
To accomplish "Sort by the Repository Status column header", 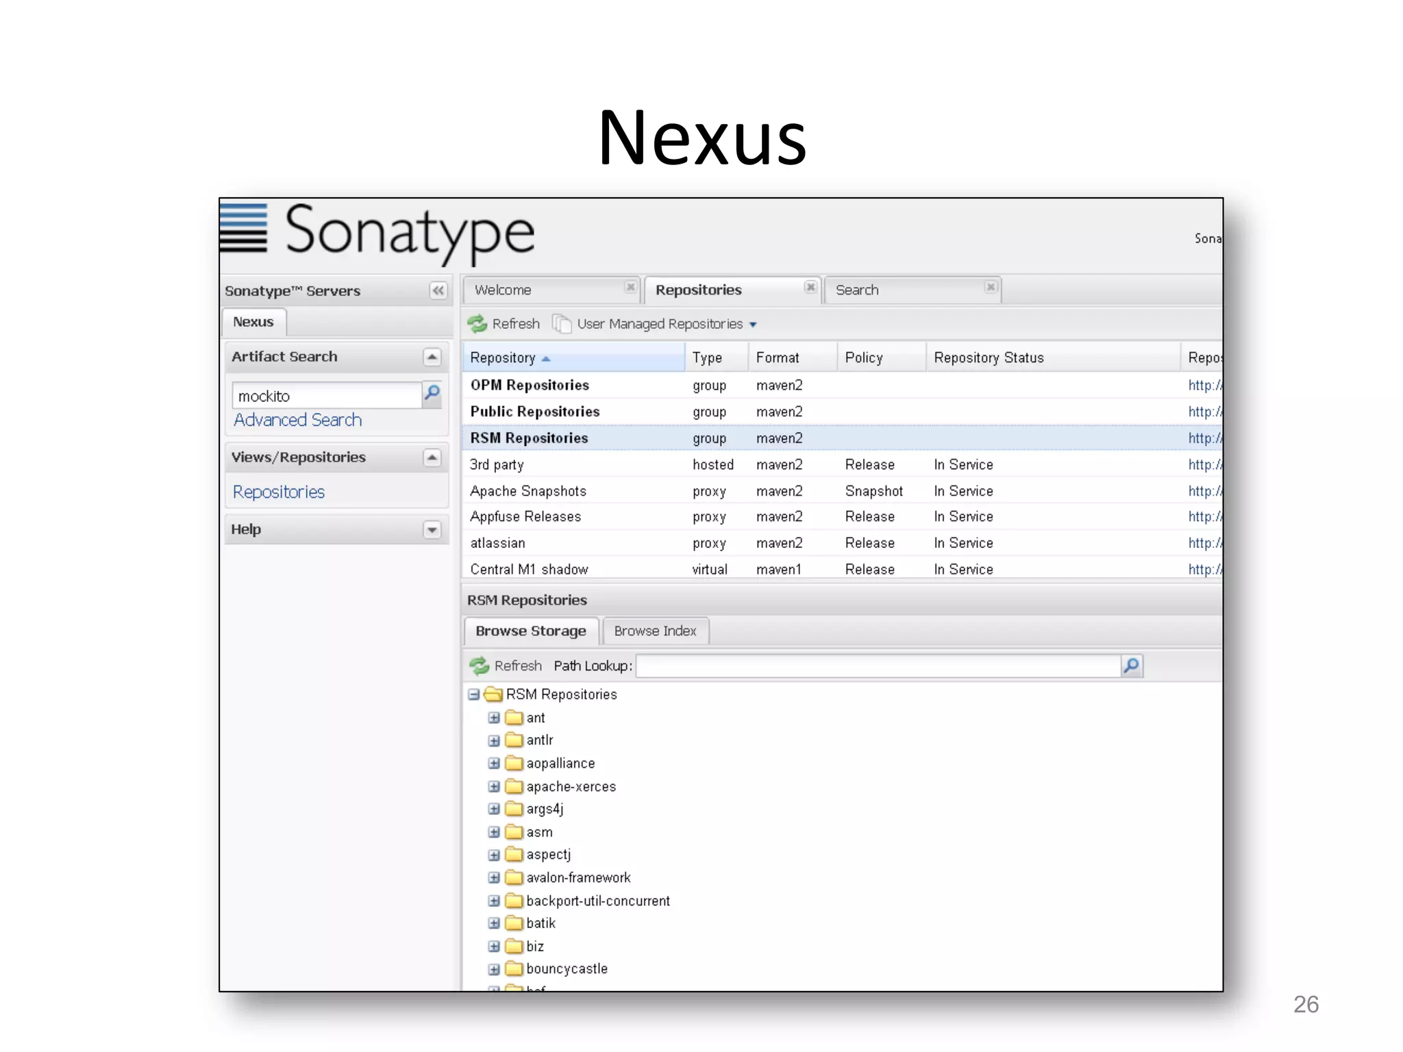I will pyautogui.click(x=1054, y=358).
